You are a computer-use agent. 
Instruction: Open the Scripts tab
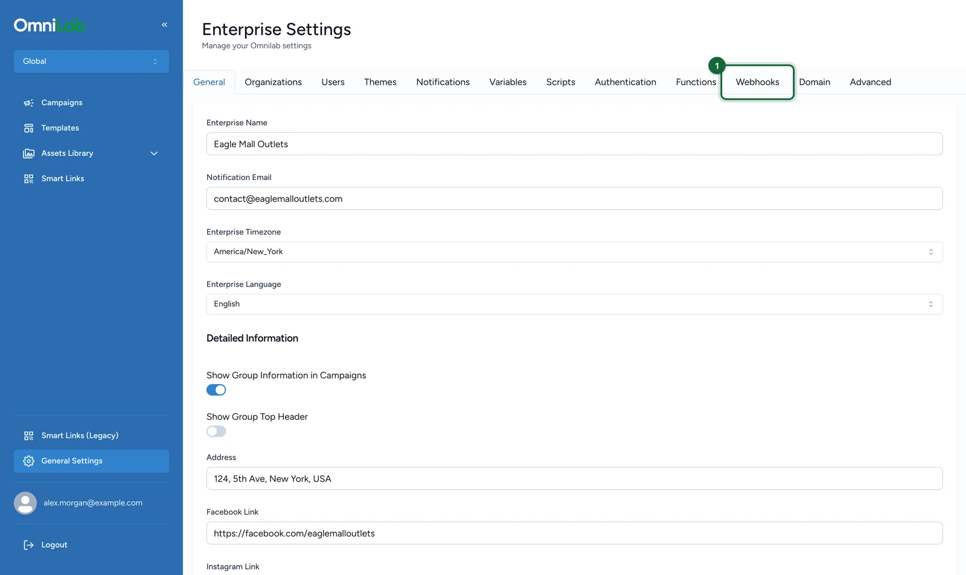coord(561,82)
